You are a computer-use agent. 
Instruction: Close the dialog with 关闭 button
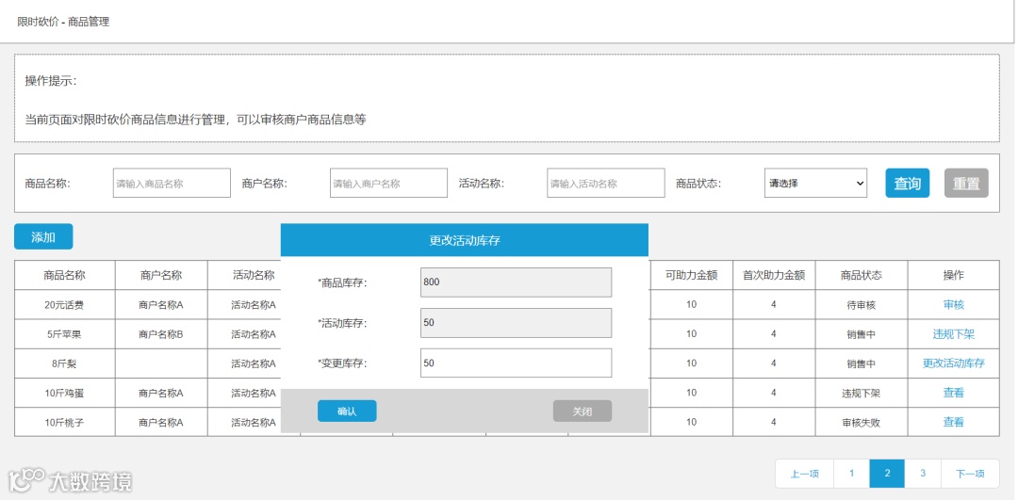coord(582,411)
